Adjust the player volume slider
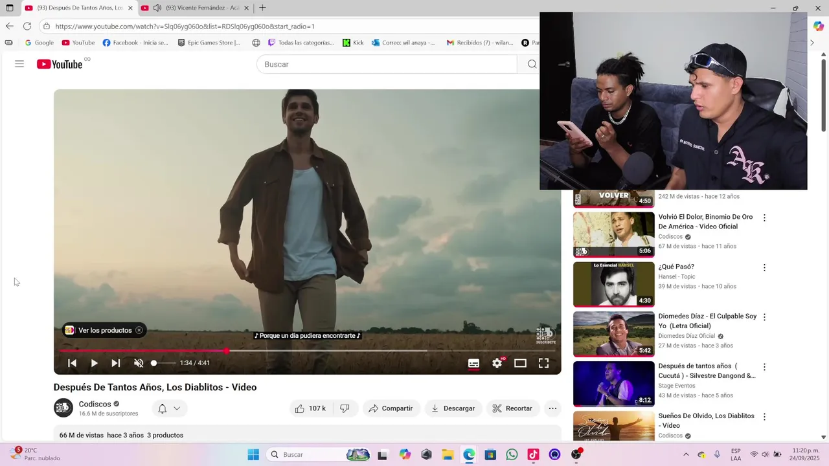Image resolution: width=829 pixels, height=466 pixels. click(163, 363)
